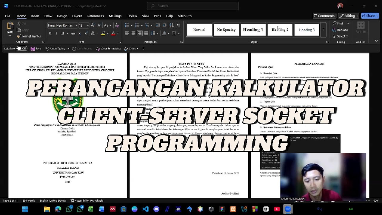Open Discord from taskbar
This screenshot has height=215, width=382.
click(x=156, y=209)
